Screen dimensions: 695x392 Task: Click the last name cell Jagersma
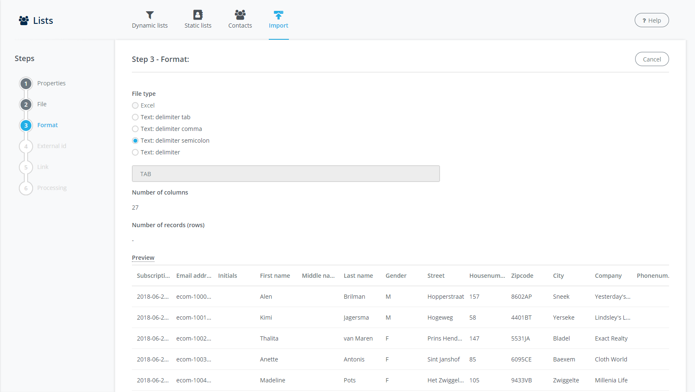pos(356,318)
